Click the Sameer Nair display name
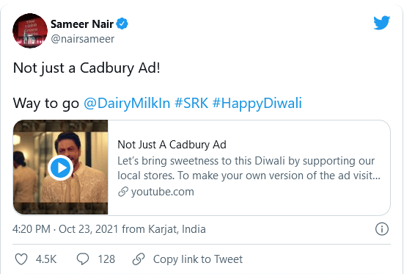The width and height of the screenshot is (404, 274). [82, 24]
